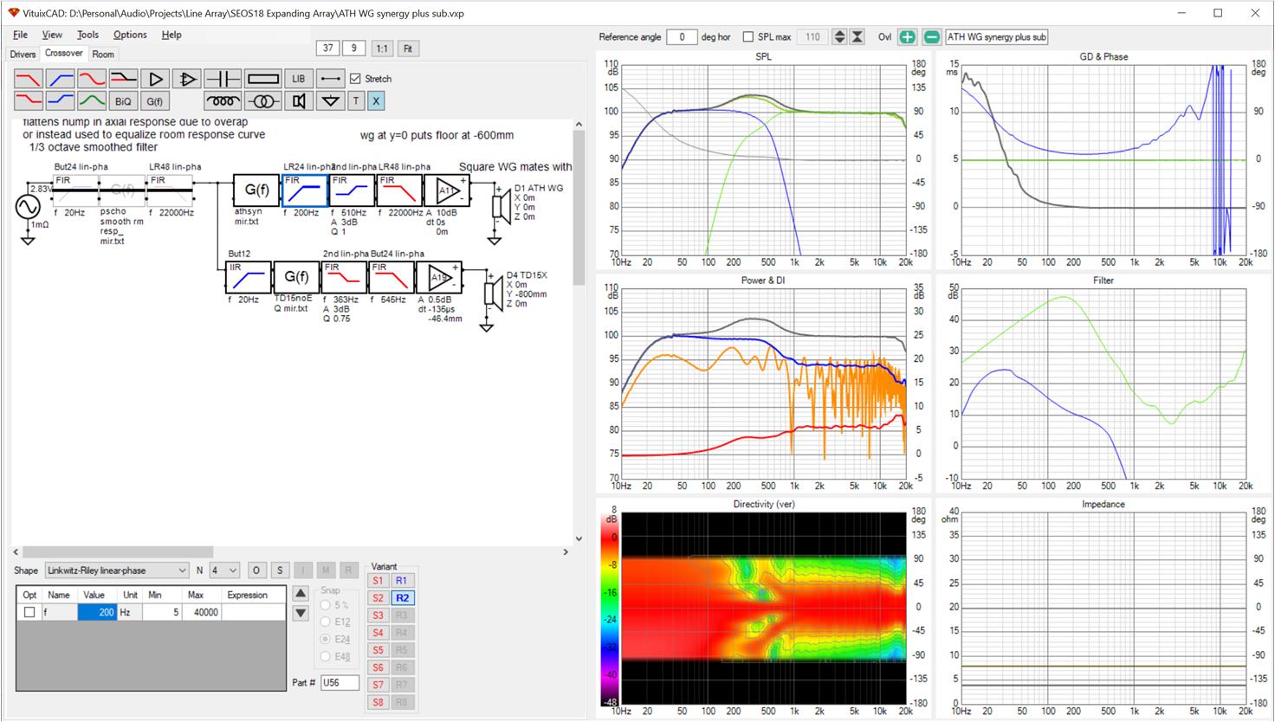
Task: Click the green minus overlay button
Action: 931,37
